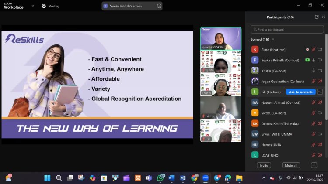Click LOAB_UHO's muted microphone icon
The height and width of the screenshot is (184, 328).
pos(314,155)
